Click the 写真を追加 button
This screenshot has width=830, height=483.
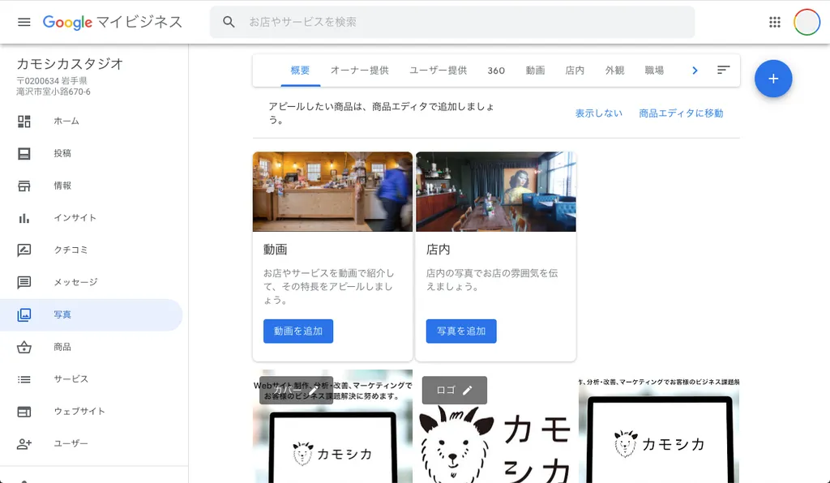pos(461,331)
